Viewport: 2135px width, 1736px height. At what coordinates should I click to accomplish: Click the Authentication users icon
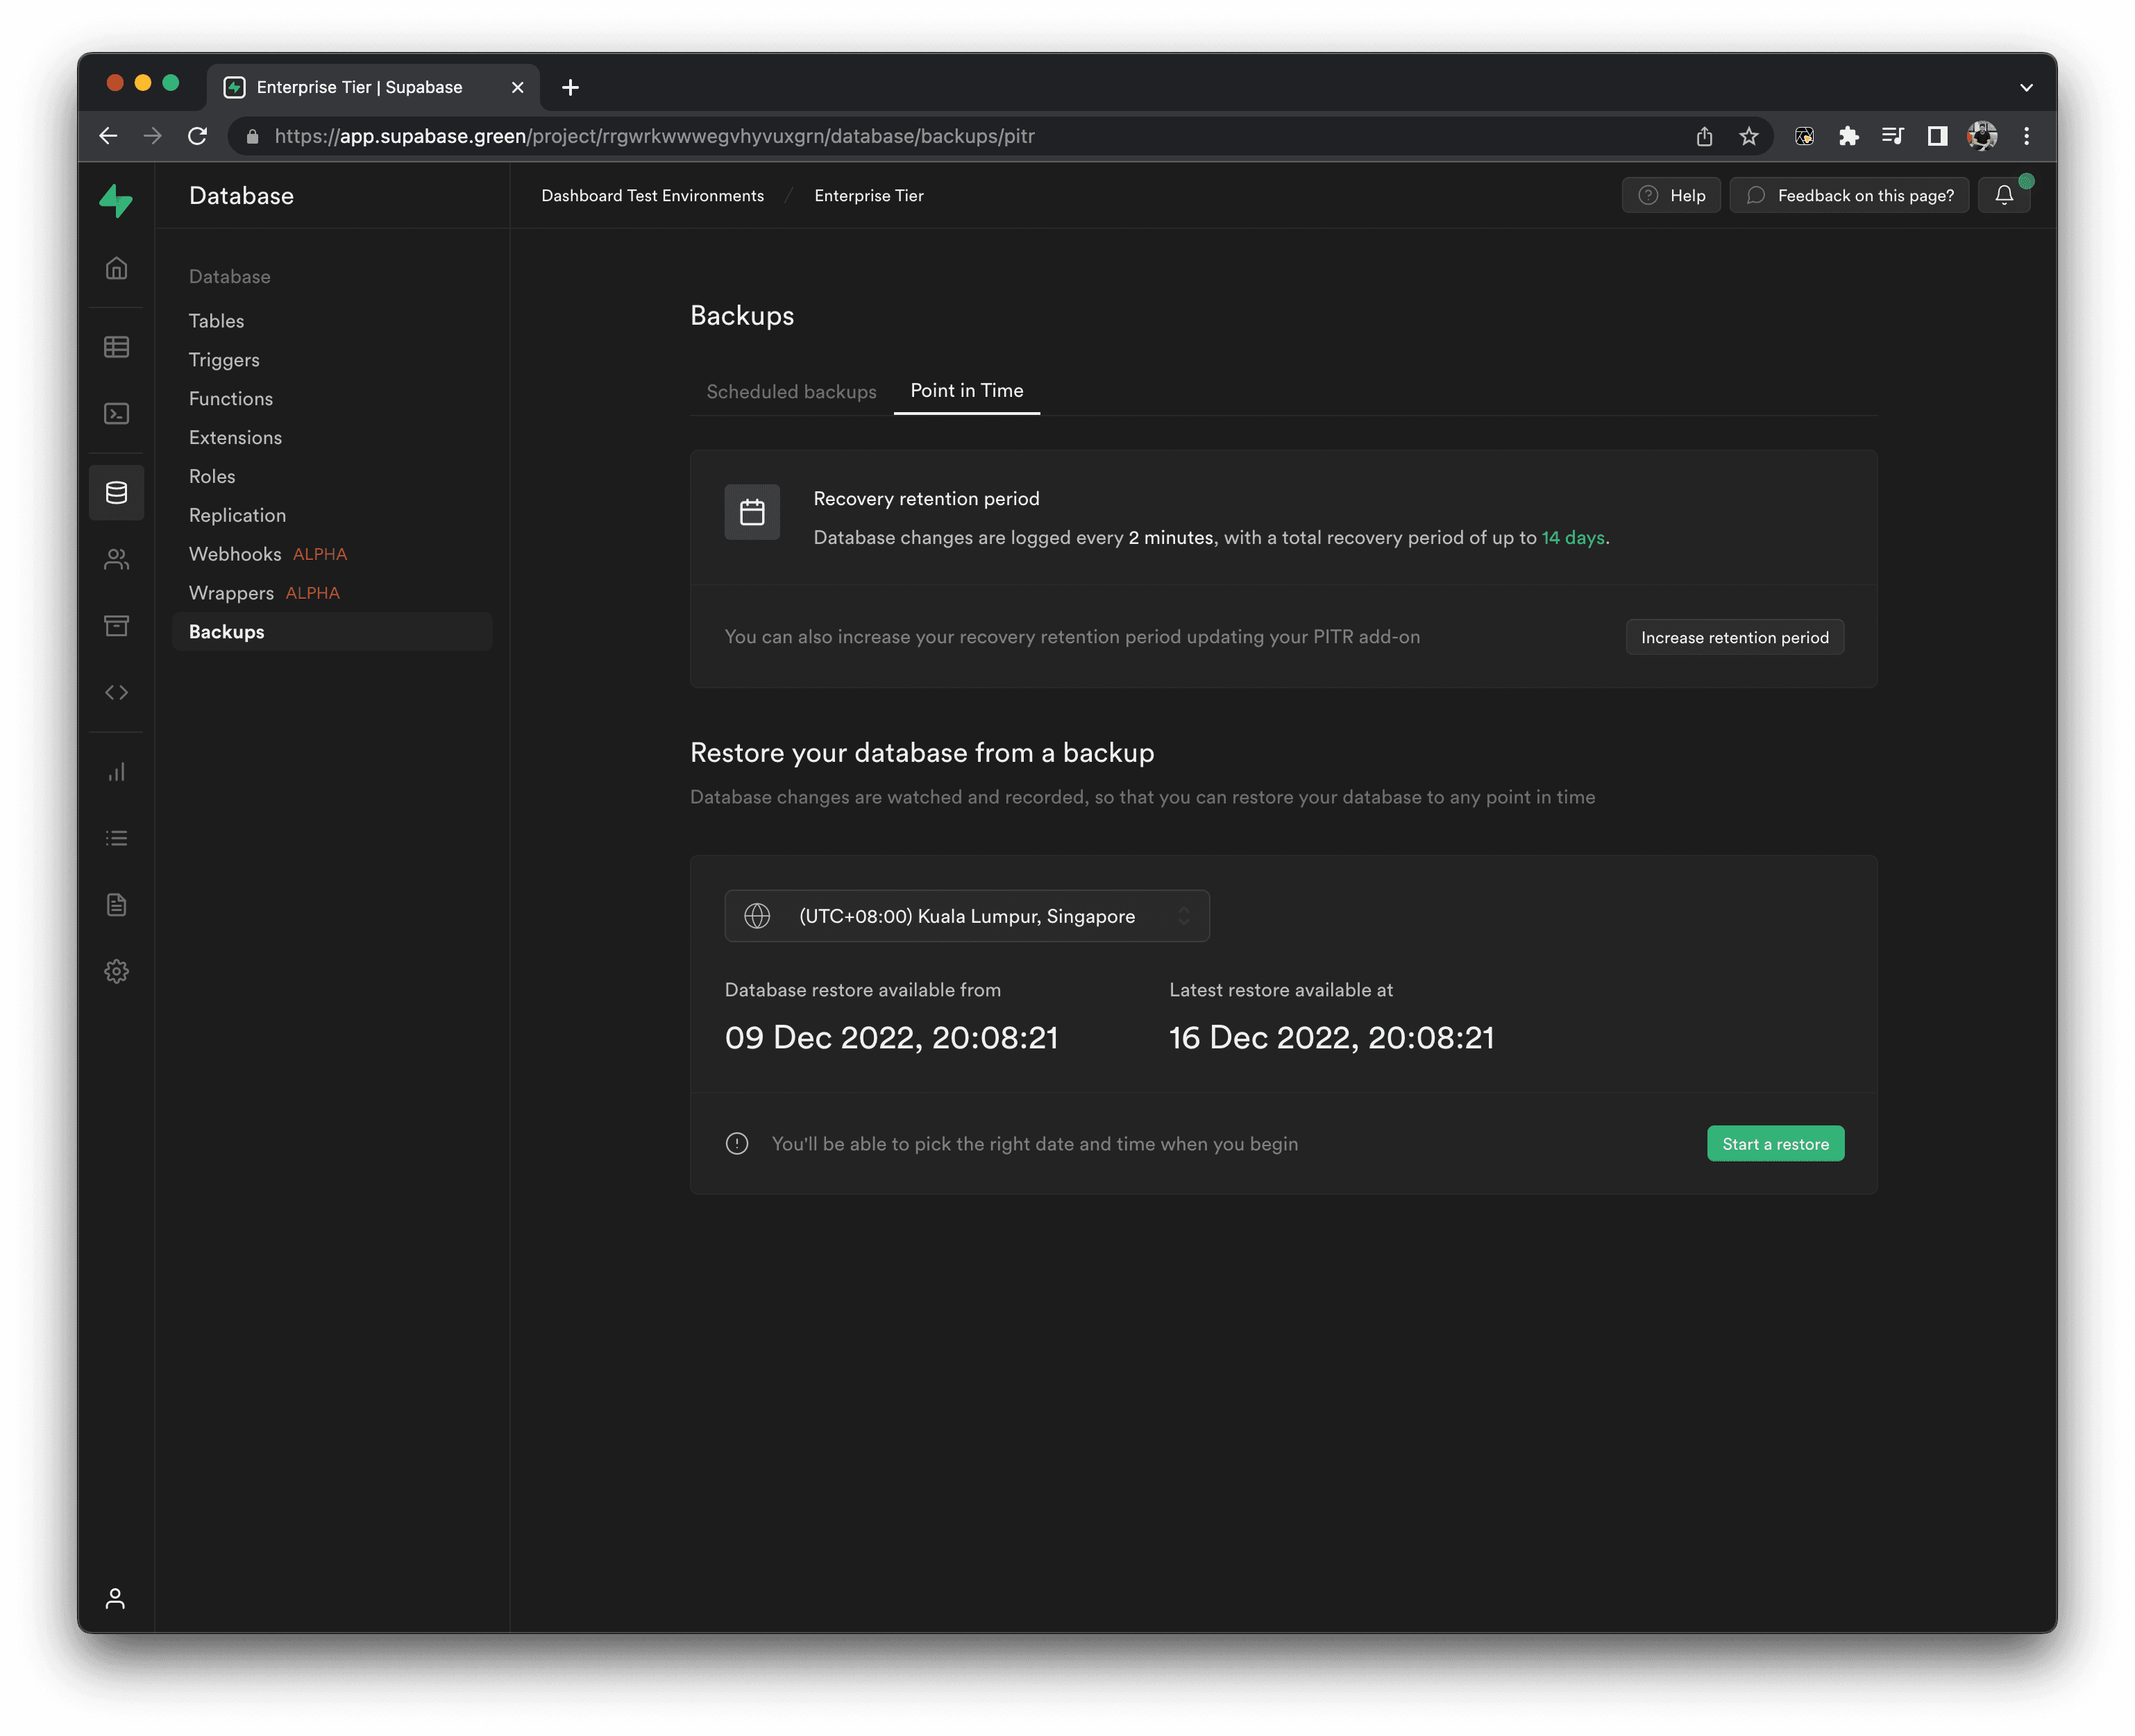coord(116,559)
